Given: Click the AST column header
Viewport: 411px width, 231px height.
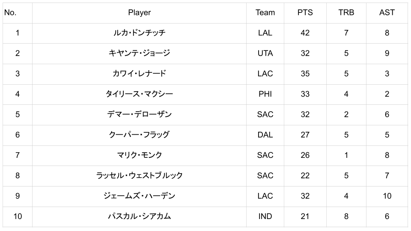Looking at the screenshot, I should click(387, 12).
